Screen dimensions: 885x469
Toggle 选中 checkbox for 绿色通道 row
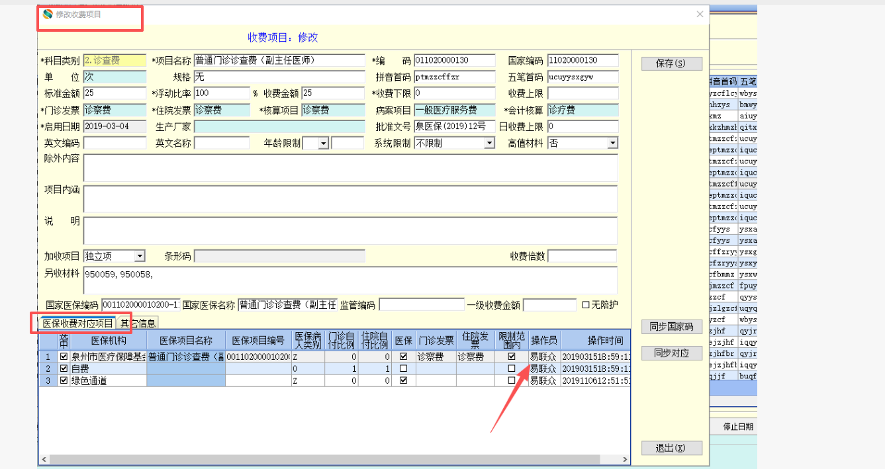[64, 380]
